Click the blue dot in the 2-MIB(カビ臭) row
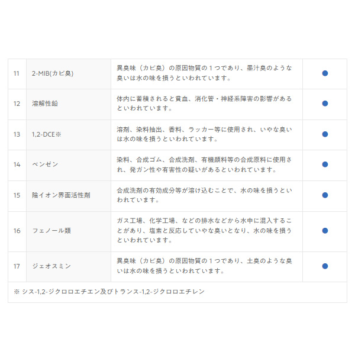This screenshot has width=355, height=355. [x=325, y=73]
